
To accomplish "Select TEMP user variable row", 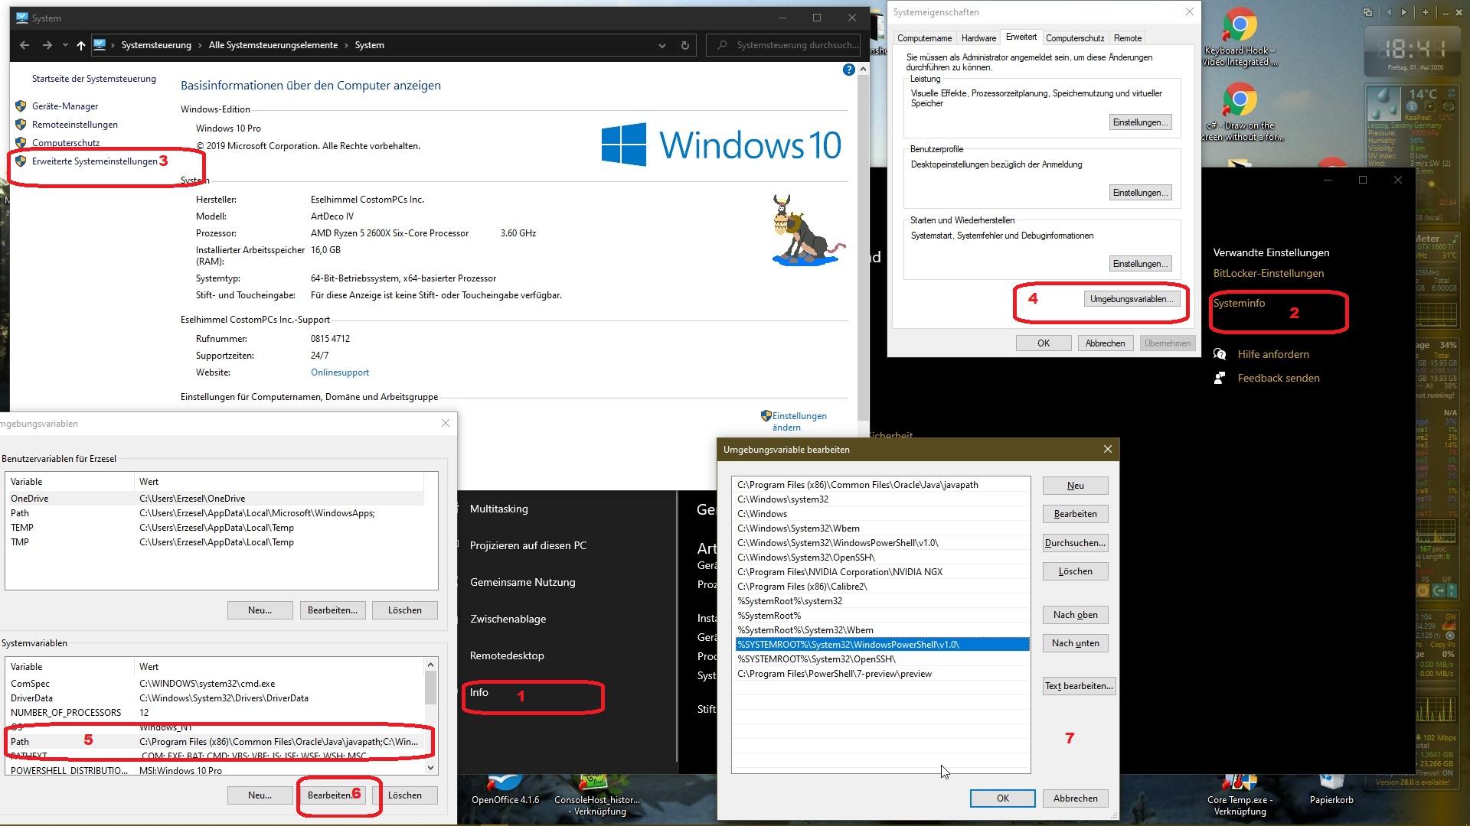I will coord(214,528).
